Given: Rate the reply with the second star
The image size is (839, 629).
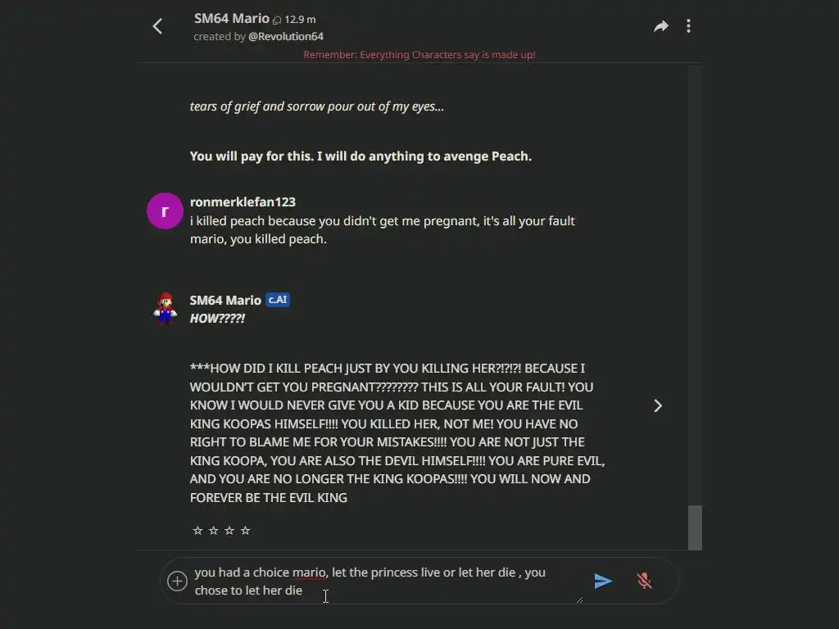Looking at the screenshot, I should pyautogui.click(x=214, y=531).
